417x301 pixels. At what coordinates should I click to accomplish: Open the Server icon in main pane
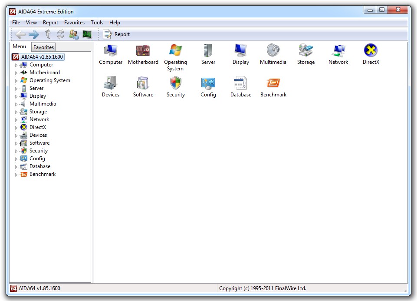click(x=208, y=50)
